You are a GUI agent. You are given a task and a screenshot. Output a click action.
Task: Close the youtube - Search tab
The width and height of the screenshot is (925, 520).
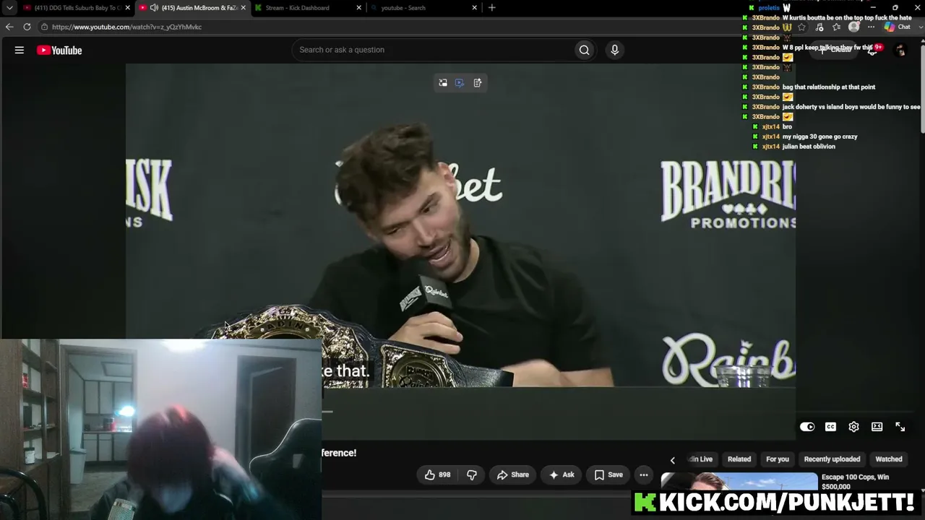point(475,7)
